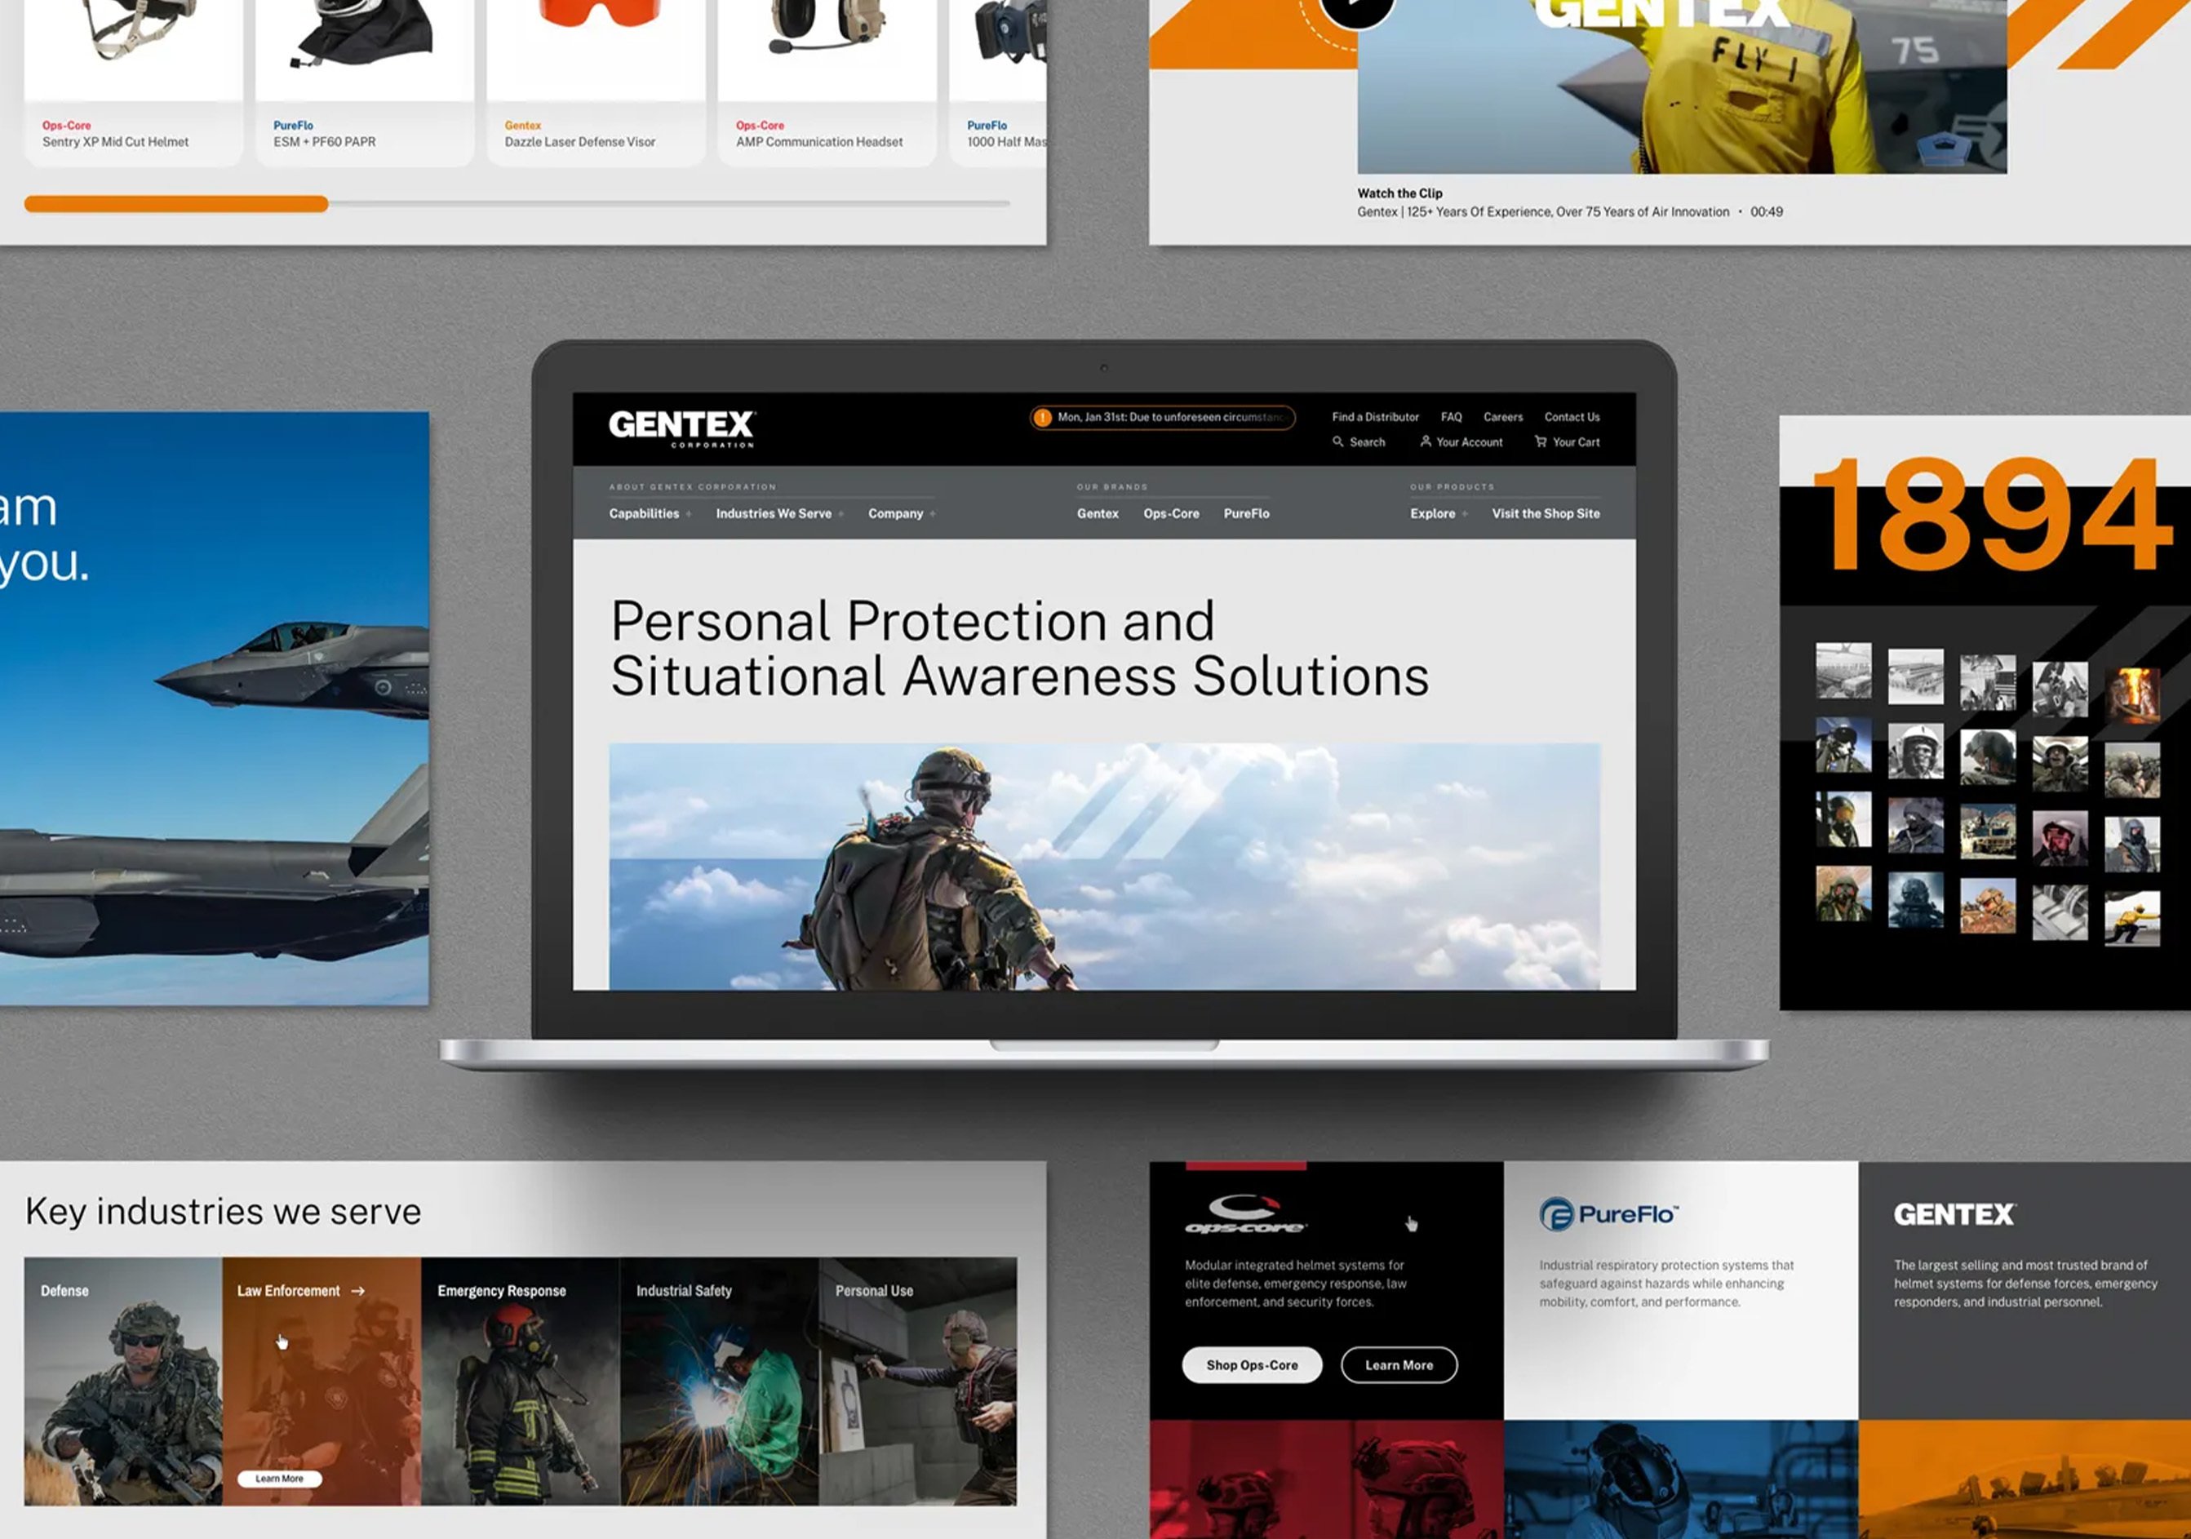2191x1539 pixels.
Task: Expand the Explore products menu
Action: 1439,513
